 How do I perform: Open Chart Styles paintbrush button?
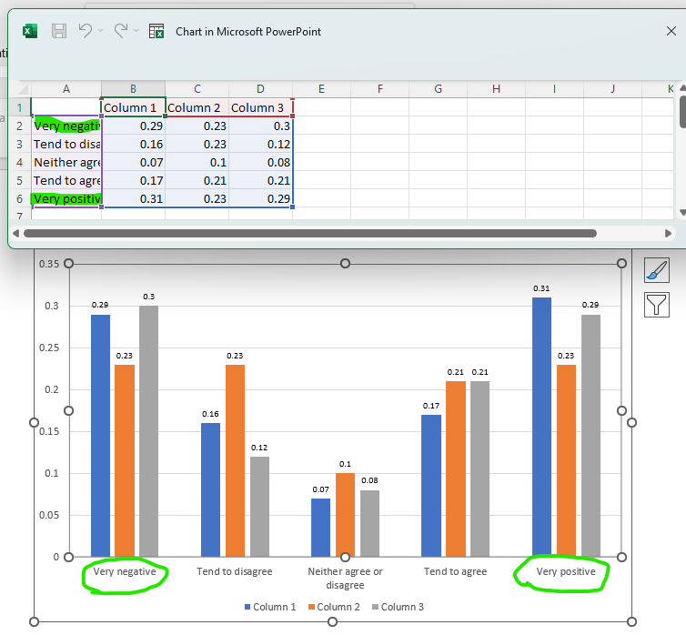656,269
